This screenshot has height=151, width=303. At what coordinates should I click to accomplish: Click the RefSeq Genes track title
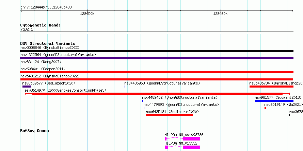(x=34, y=131)
